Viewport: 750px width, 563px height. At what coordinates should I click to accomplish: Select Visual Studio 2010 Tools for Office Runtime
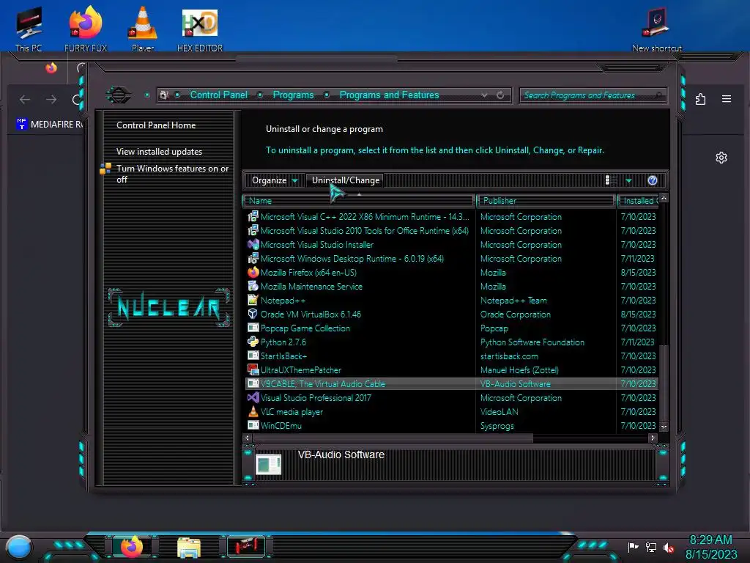tap(451, 230)
